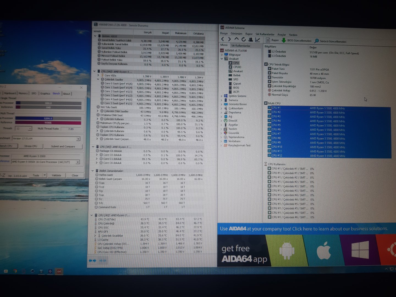Collapse the Çekirdek Saatler group

click(98, 79)
